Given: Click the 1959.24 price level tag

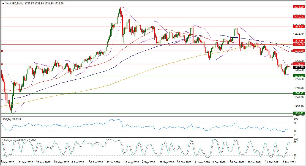Looking at the screenshot, I should pos(299,27).
